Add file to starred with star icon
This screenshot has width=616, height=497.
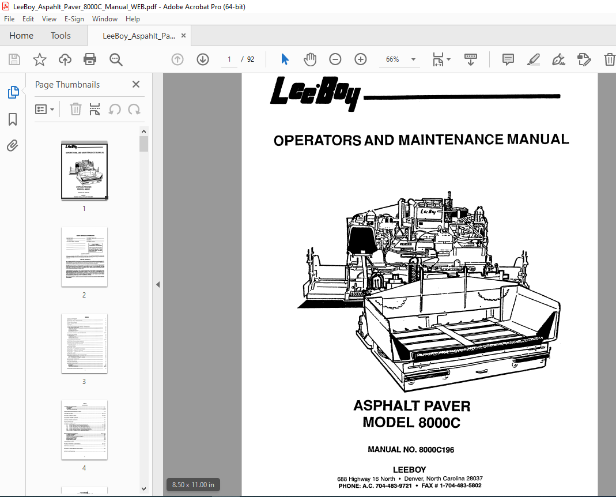pyautogui.click(x=40, y=59)
